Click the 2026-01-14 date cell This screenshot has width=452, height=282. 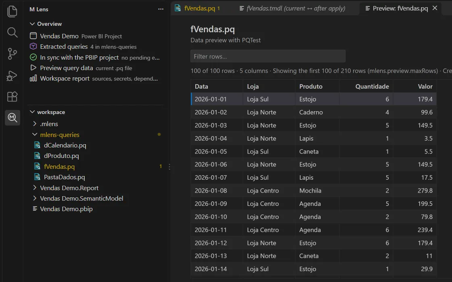[x=217, y=269]
